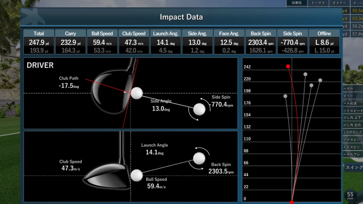Click the rightmost gray shot marker in chart

[x=320, y=80]
